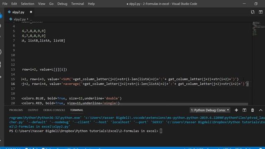Click the code minimap preview

coord(258,29)
